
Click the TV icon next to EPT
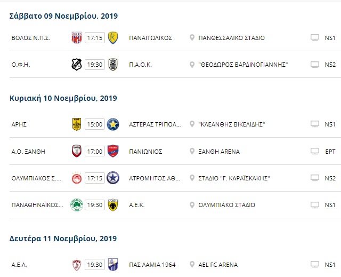315,151
